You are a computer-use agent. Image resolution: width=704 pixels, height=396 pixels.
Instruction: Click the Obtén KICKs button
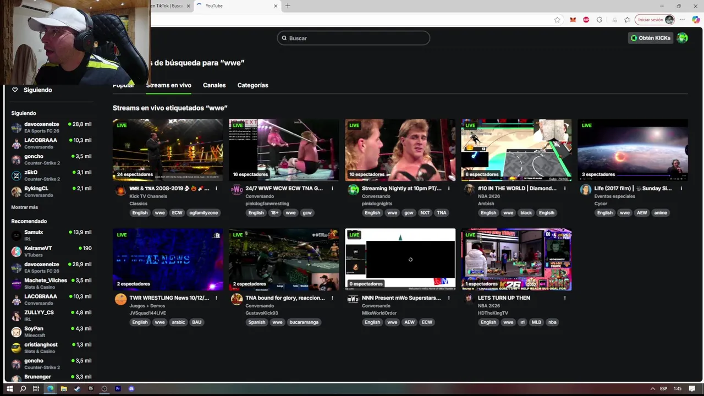point(651,38)
